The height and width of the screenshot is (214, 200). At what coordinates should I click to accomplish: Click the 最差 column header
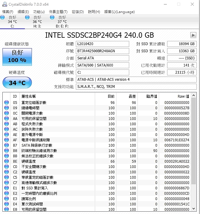[x=127, y=96]
